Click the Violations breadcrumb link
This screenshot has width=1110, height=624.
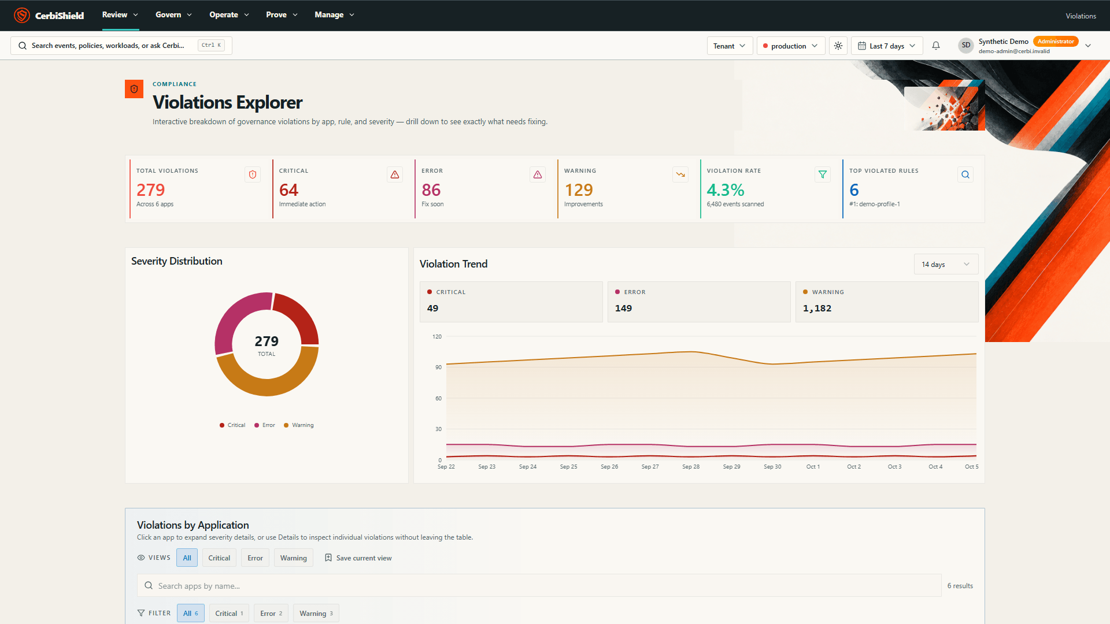1081,16
